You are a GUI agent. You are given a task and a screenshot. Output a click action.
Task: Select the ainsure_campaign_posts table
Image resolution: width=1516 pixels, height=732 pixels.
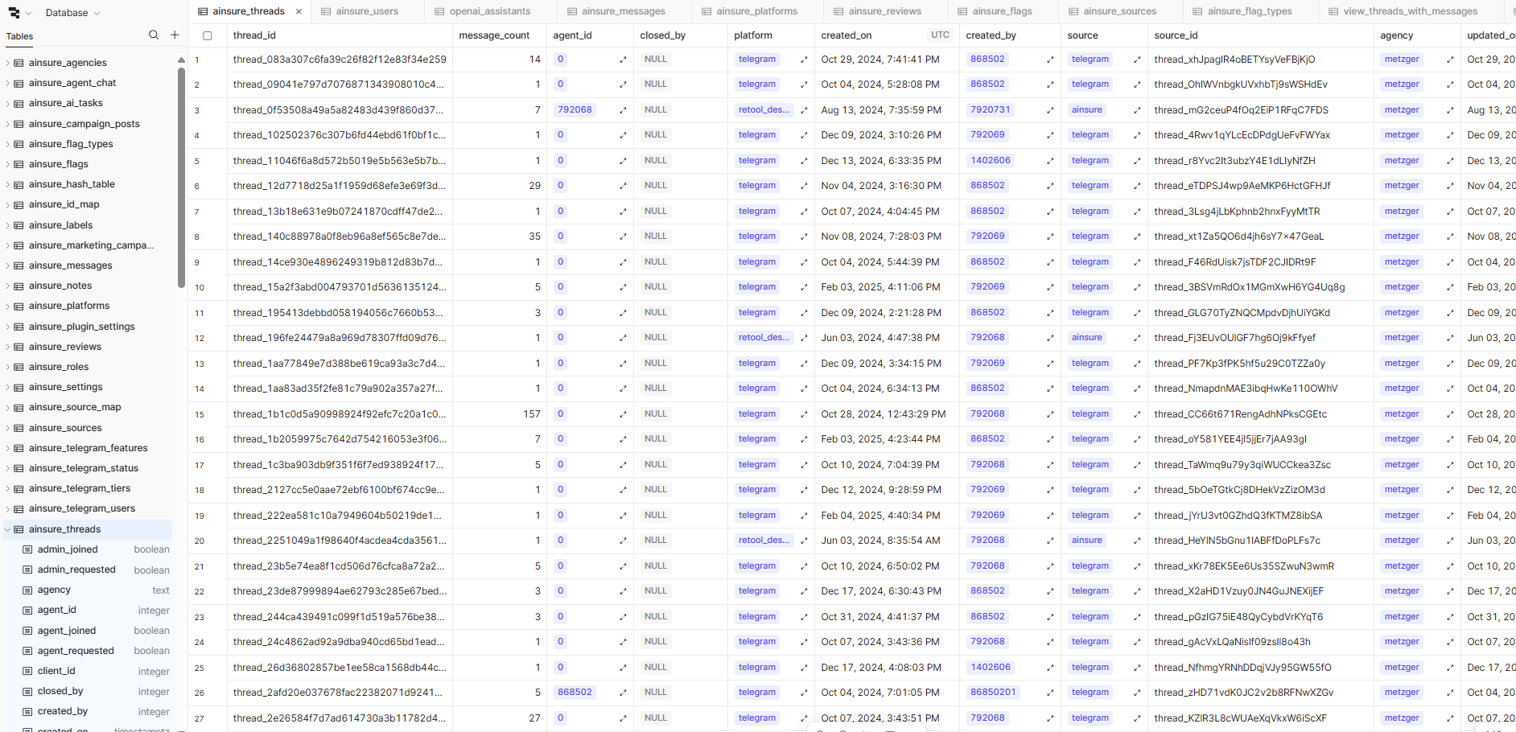84,124
